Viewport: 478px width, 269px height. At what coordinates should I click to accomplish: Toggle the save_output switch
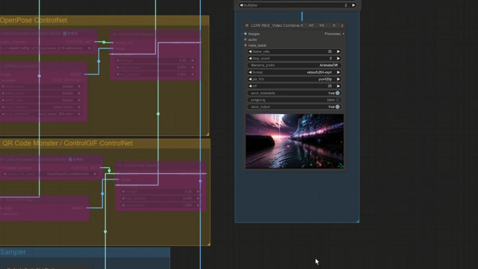click(x=338, y=107)
